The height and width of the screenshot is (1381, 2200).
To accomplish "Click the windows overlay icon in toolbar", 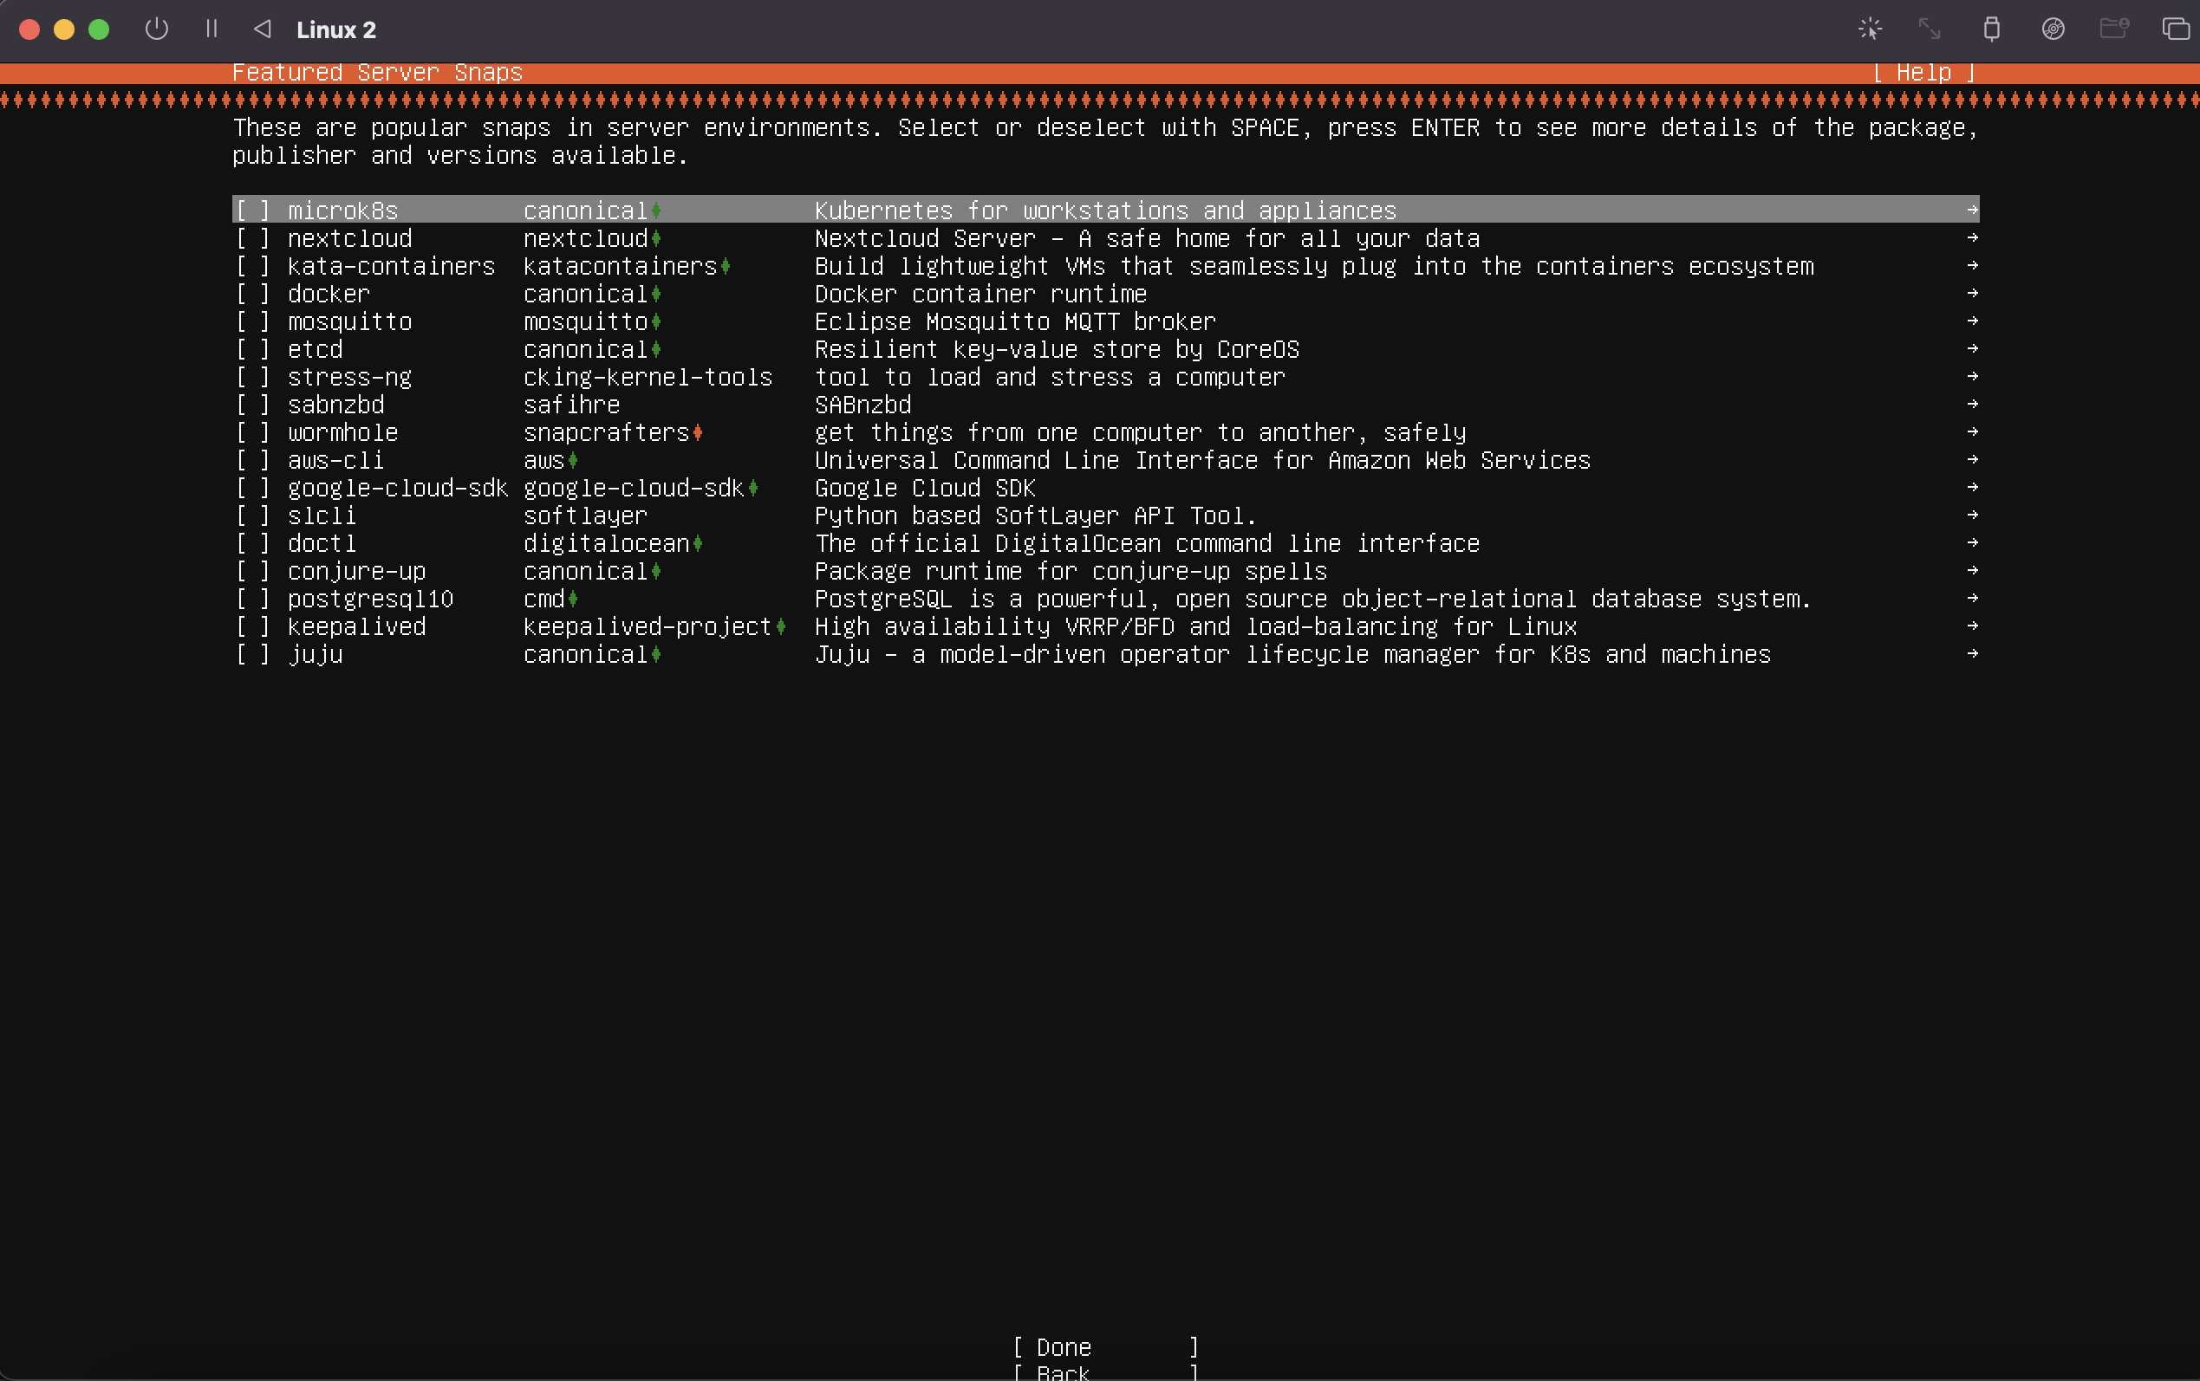I will [2176, 29].
